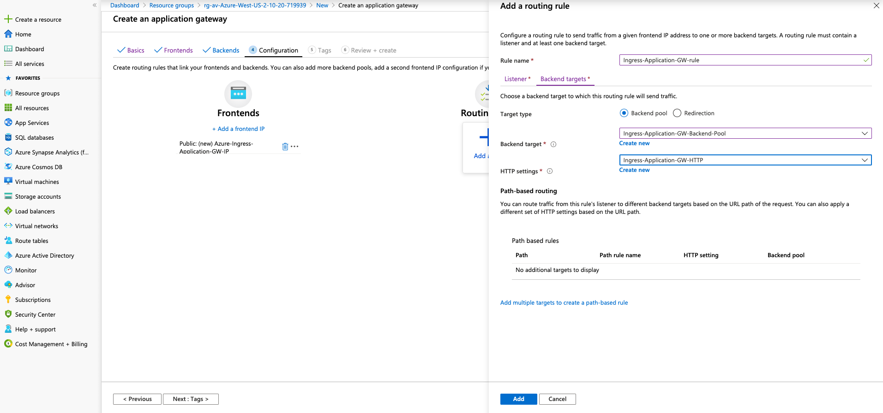Switch to the Backend targets tab

565,79
